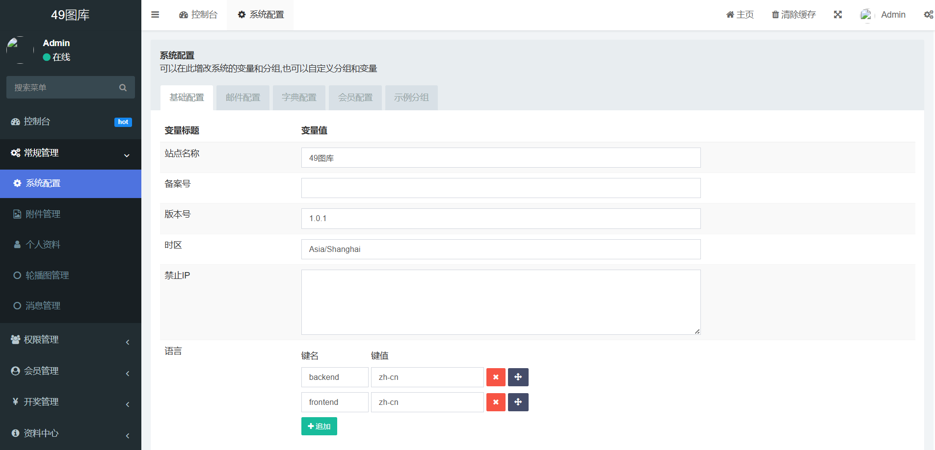935x450 pixels.
Task: Click the search magnifier in sidebar
Action: (x=123, y=88)
